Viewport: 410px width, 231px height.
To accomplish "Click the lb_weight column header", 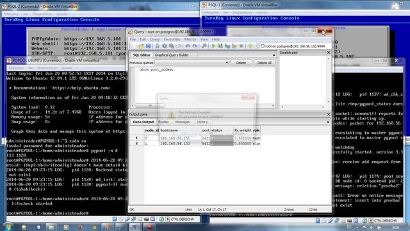I will pyautogui.click(x=243, y=130).
